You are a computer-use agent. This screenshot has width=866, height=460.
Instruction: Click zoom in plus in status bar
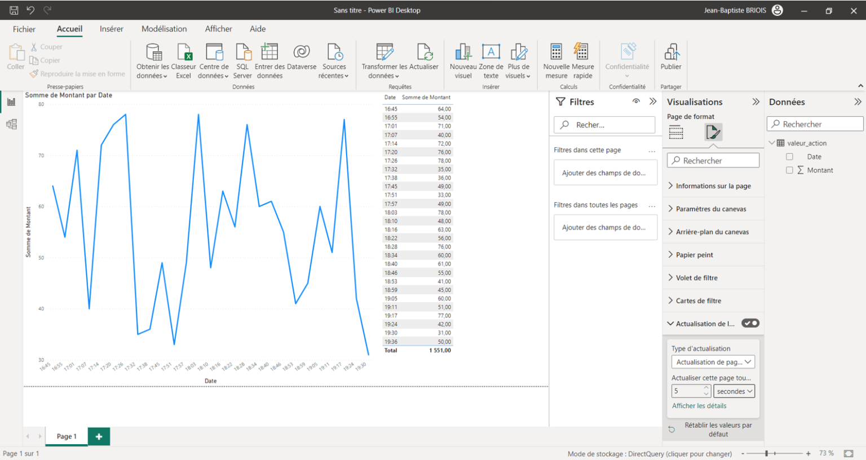point(808,453)
